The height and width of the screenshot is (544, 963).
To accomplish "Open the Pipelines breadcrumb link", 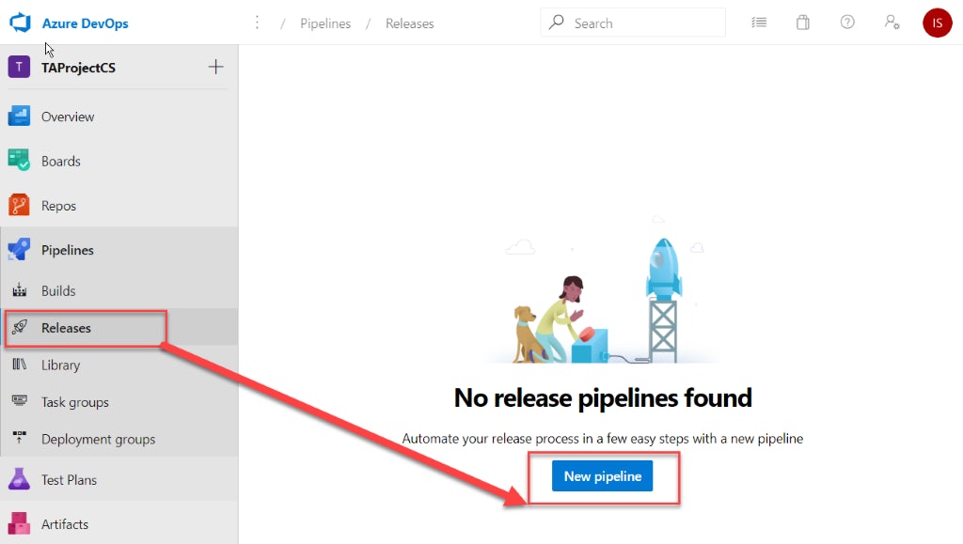I will click(325, 23).
